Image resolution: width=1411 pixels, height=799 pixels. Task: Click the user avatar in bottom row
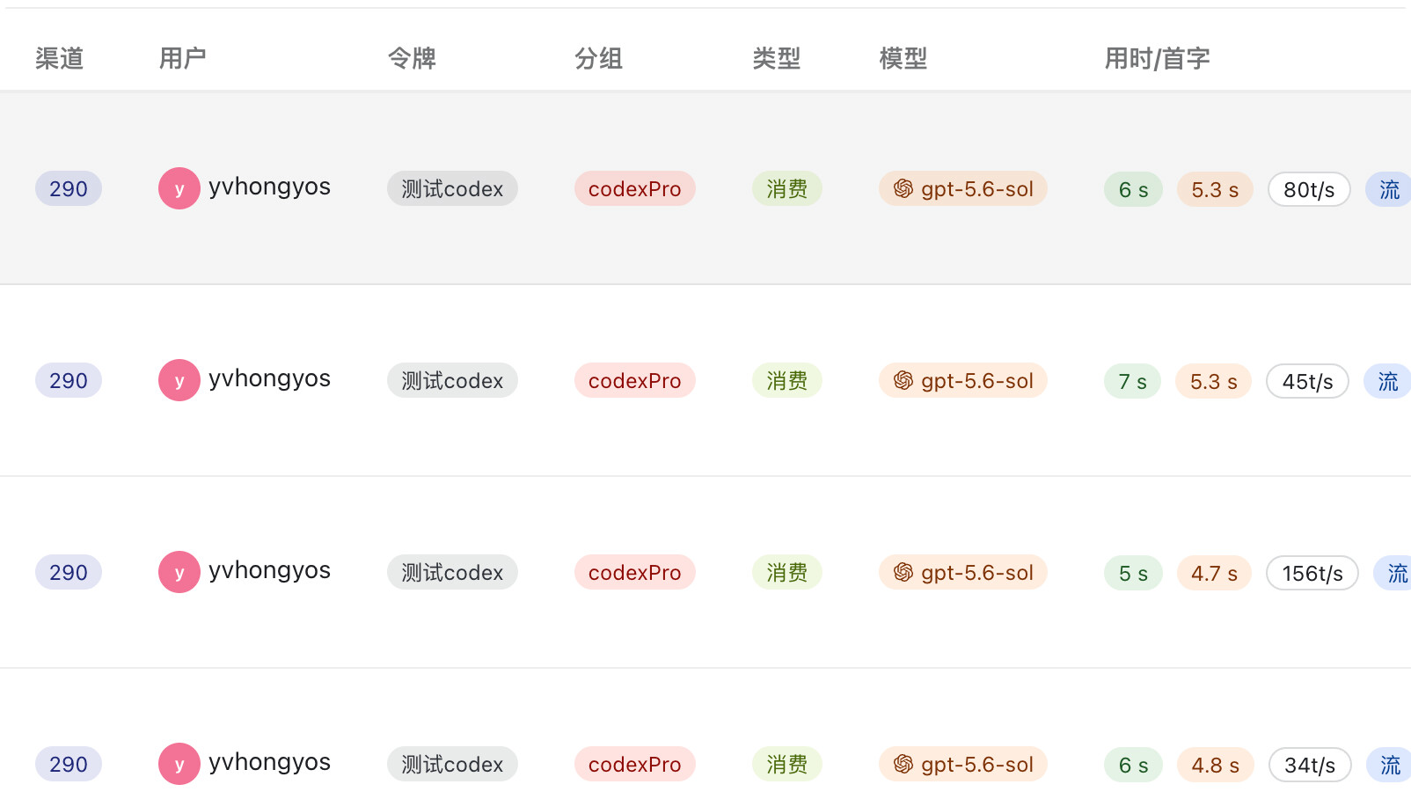[179, 764]
